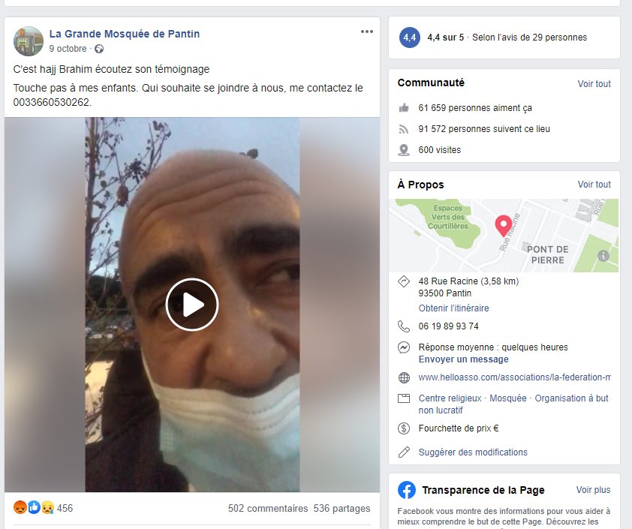The image size is (632, 529).
Task: Play the hajj Brahim video
Action: click(192, 305)
